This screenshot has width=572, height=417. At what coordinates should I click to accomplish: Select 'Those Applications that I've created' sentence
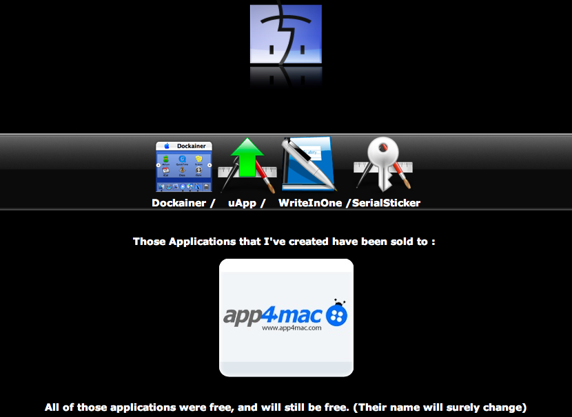[x=284, y=242]
